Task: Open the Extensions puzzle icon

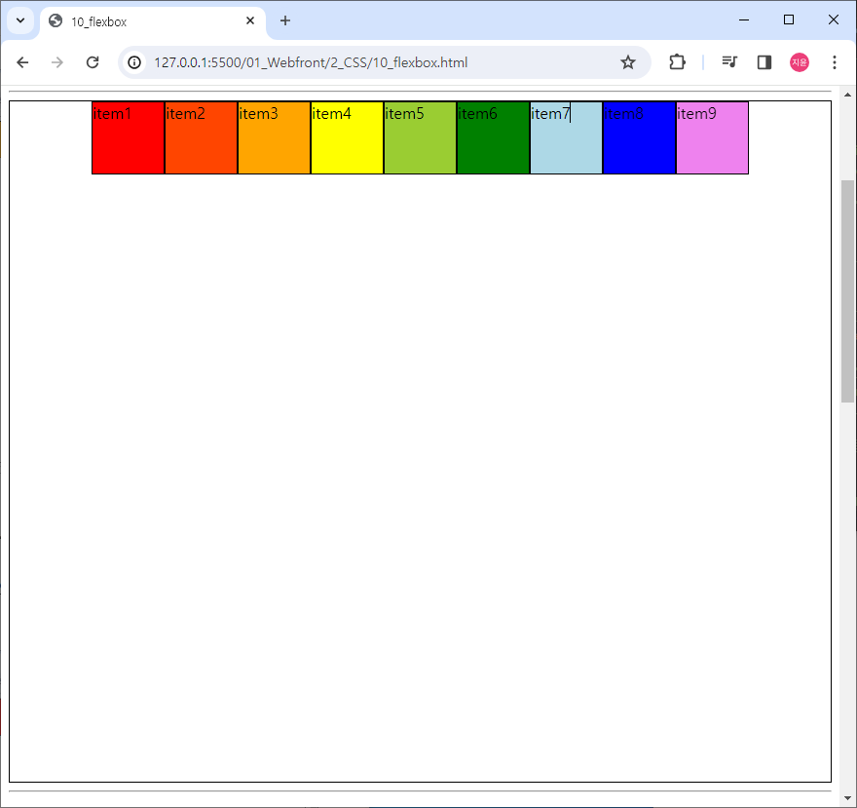Action: (x=677, y=62)
